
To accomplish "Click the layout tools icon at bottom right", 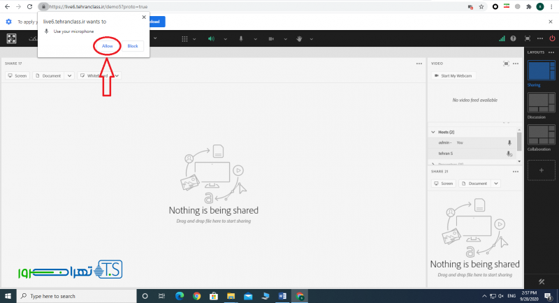I will click(542, 281).
